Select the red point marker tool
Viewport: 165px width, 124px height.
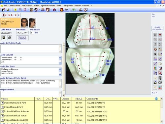[x=160, y=35]
